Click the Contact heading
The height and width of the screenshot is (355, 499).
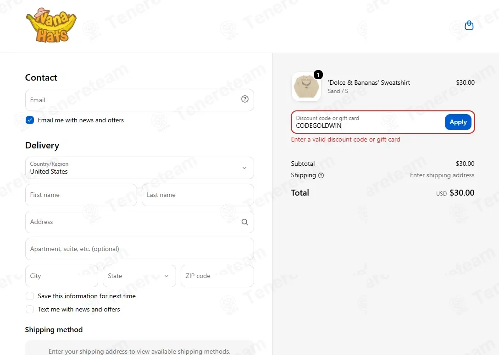[x=41, y=77]
